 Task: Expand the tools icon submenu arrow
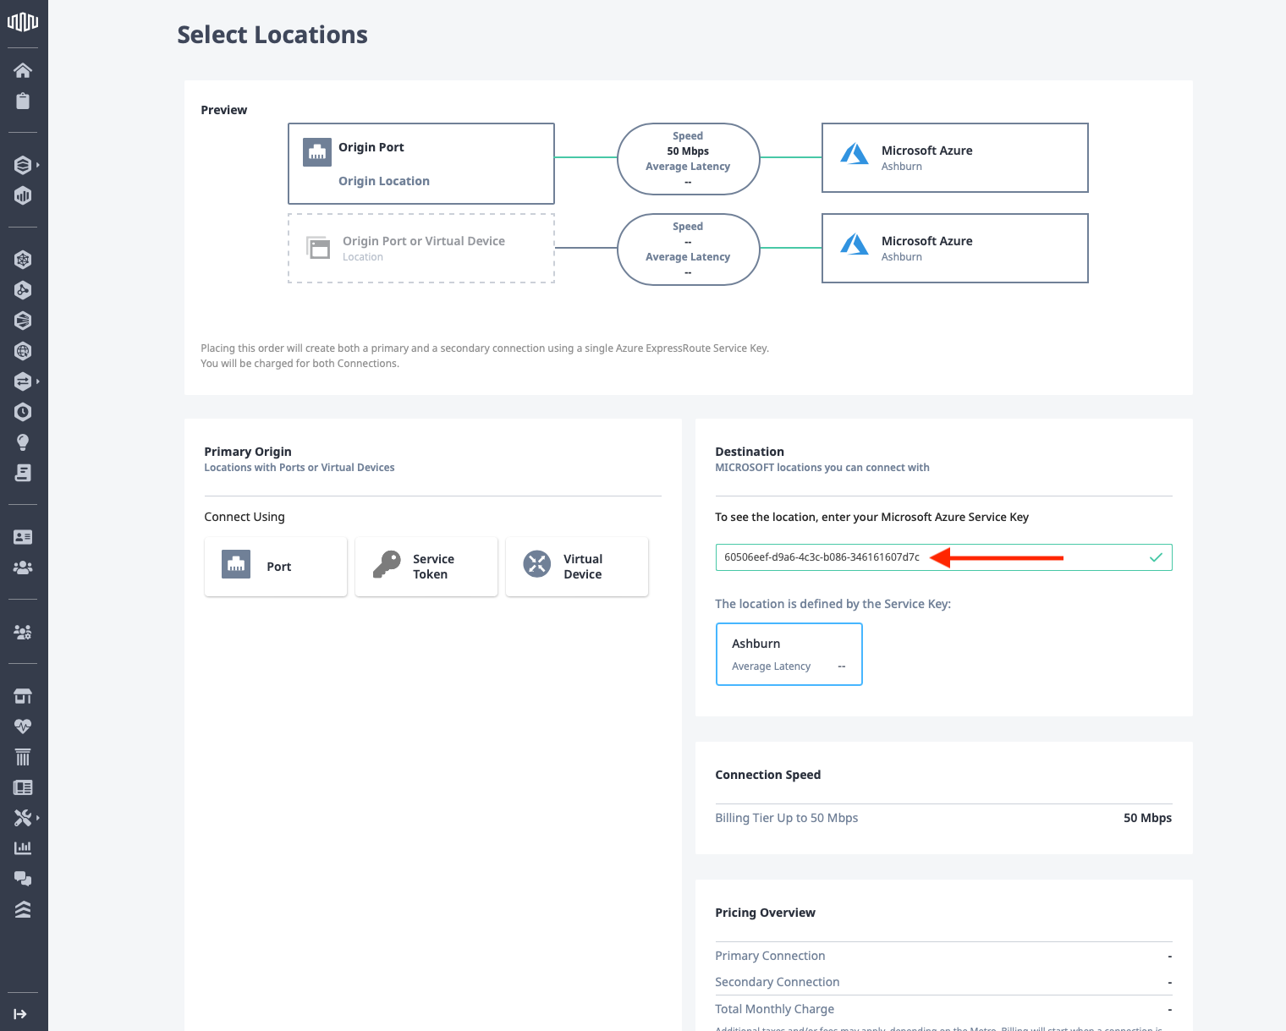[38, 818]
